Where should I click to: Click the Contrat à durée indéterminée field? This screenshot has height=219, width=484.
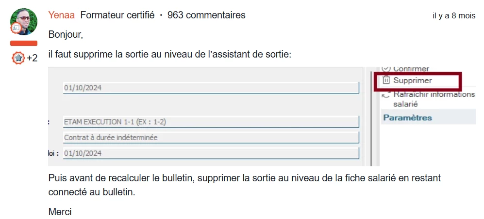tap(211, 137)
